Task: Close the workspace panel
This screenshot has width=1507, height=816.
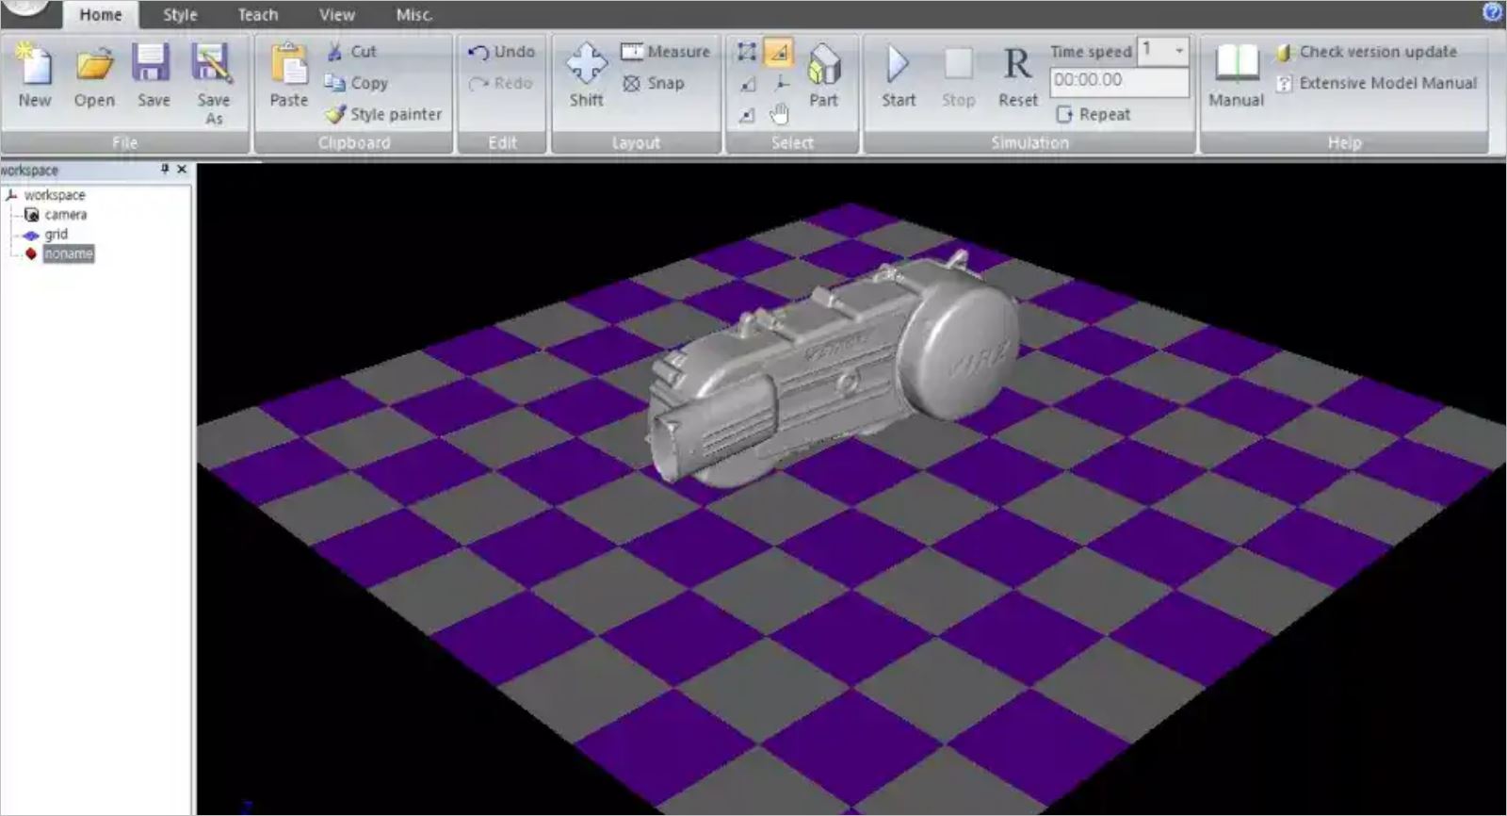Action: (x=182, y=170)
